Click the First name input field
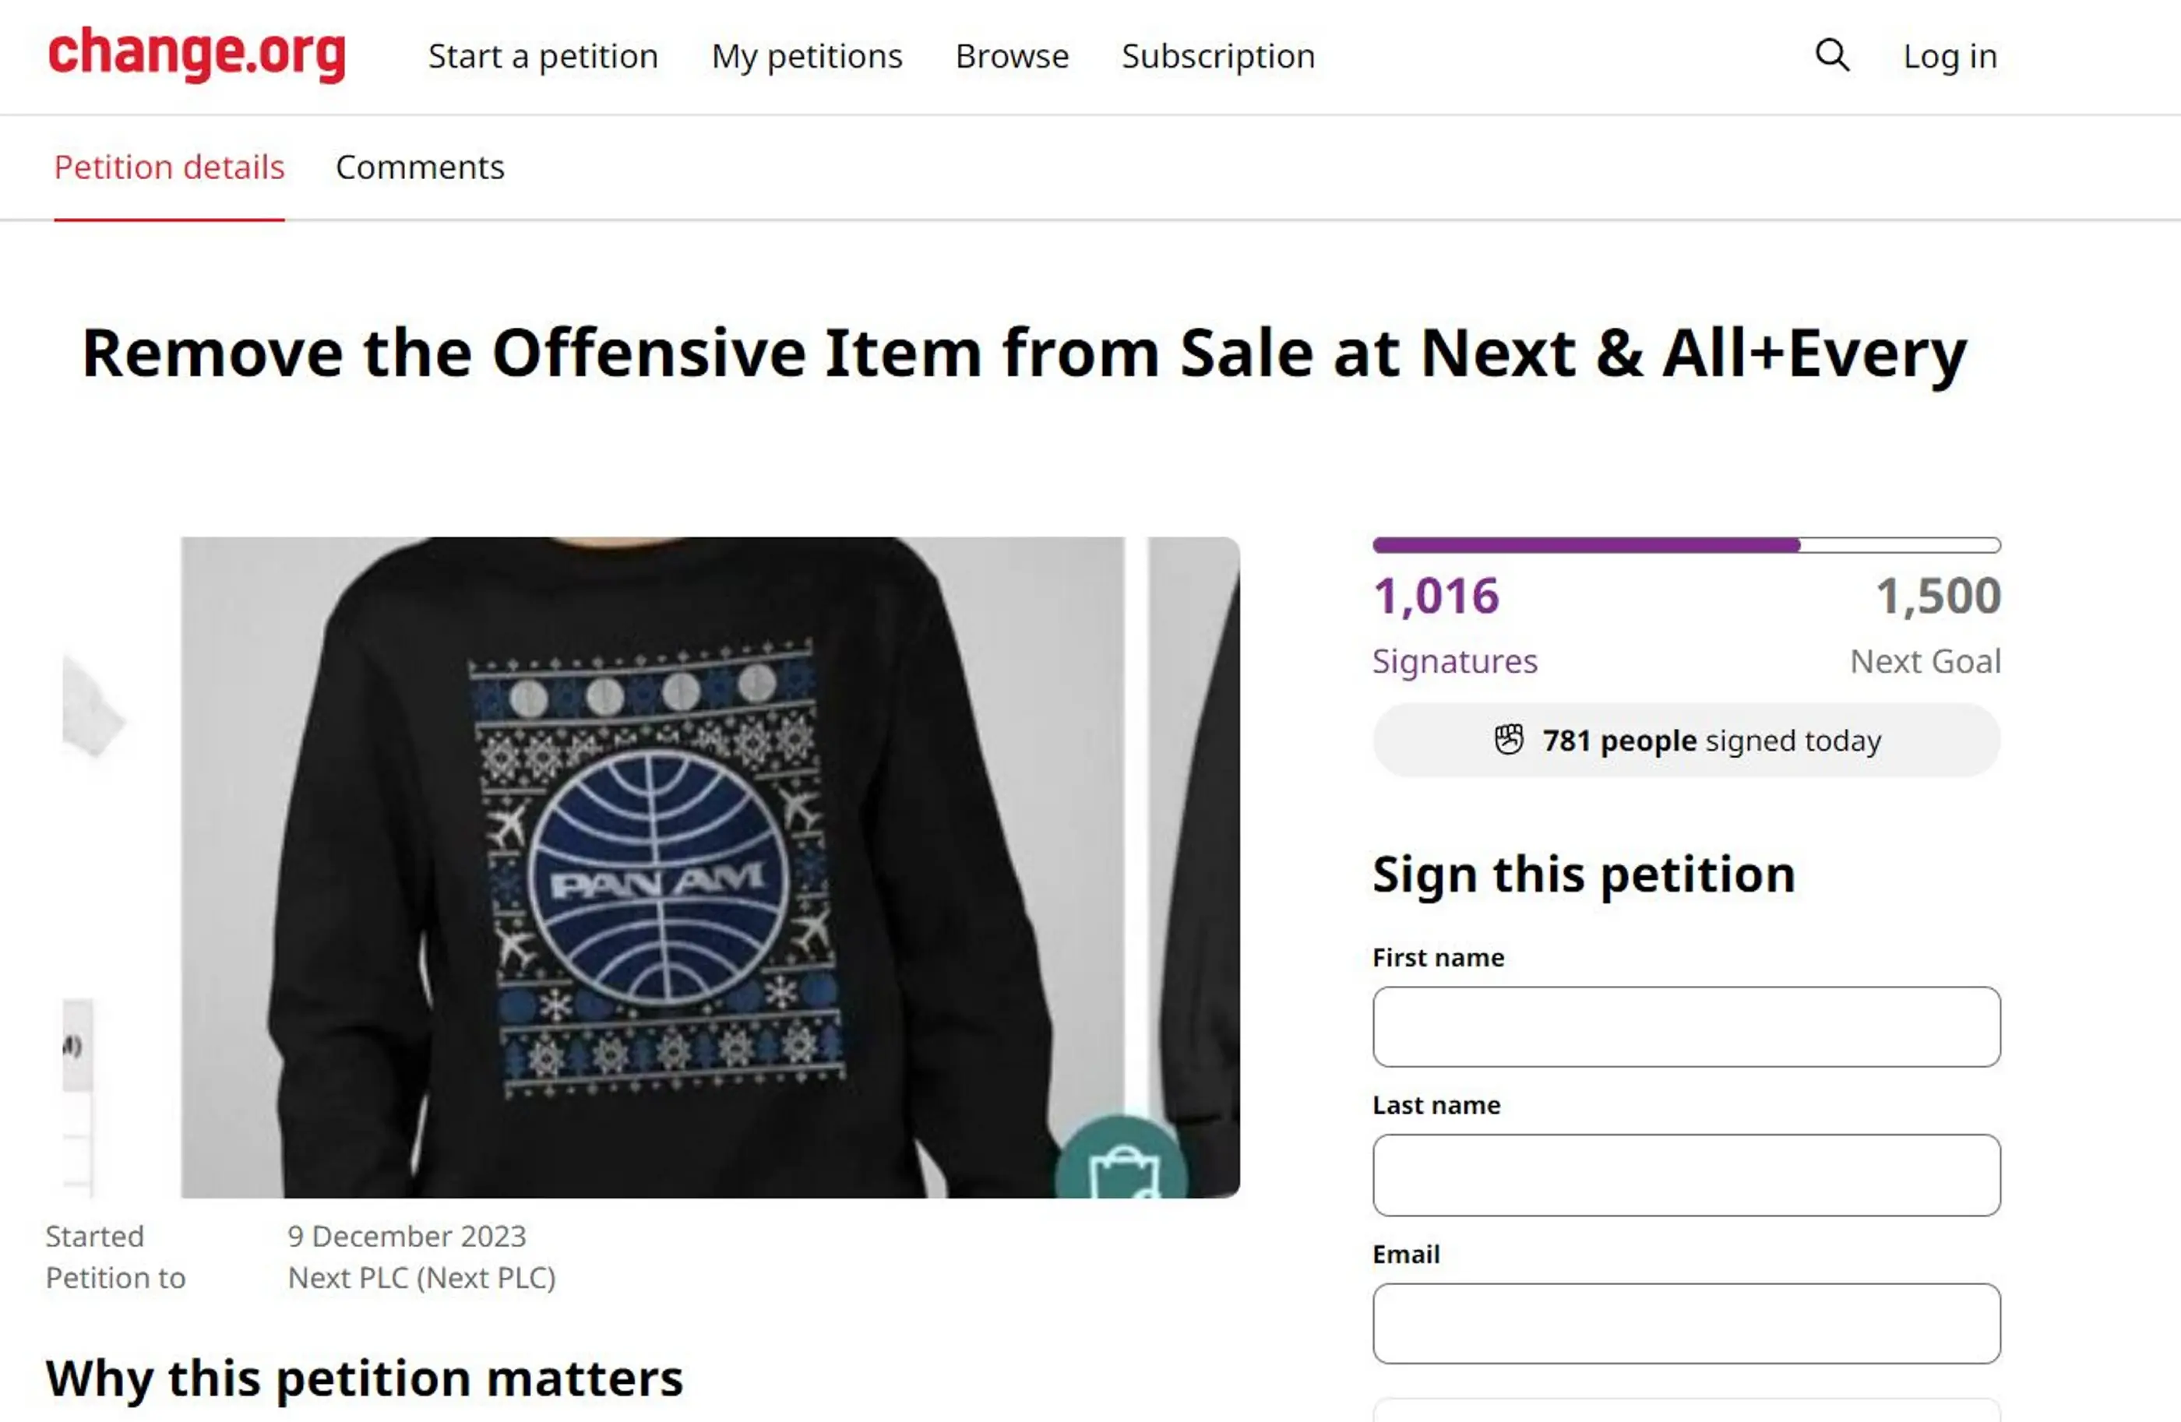This screenshot has width=2181, height=1422. pyautogui.click(x=1686, y=1027)
